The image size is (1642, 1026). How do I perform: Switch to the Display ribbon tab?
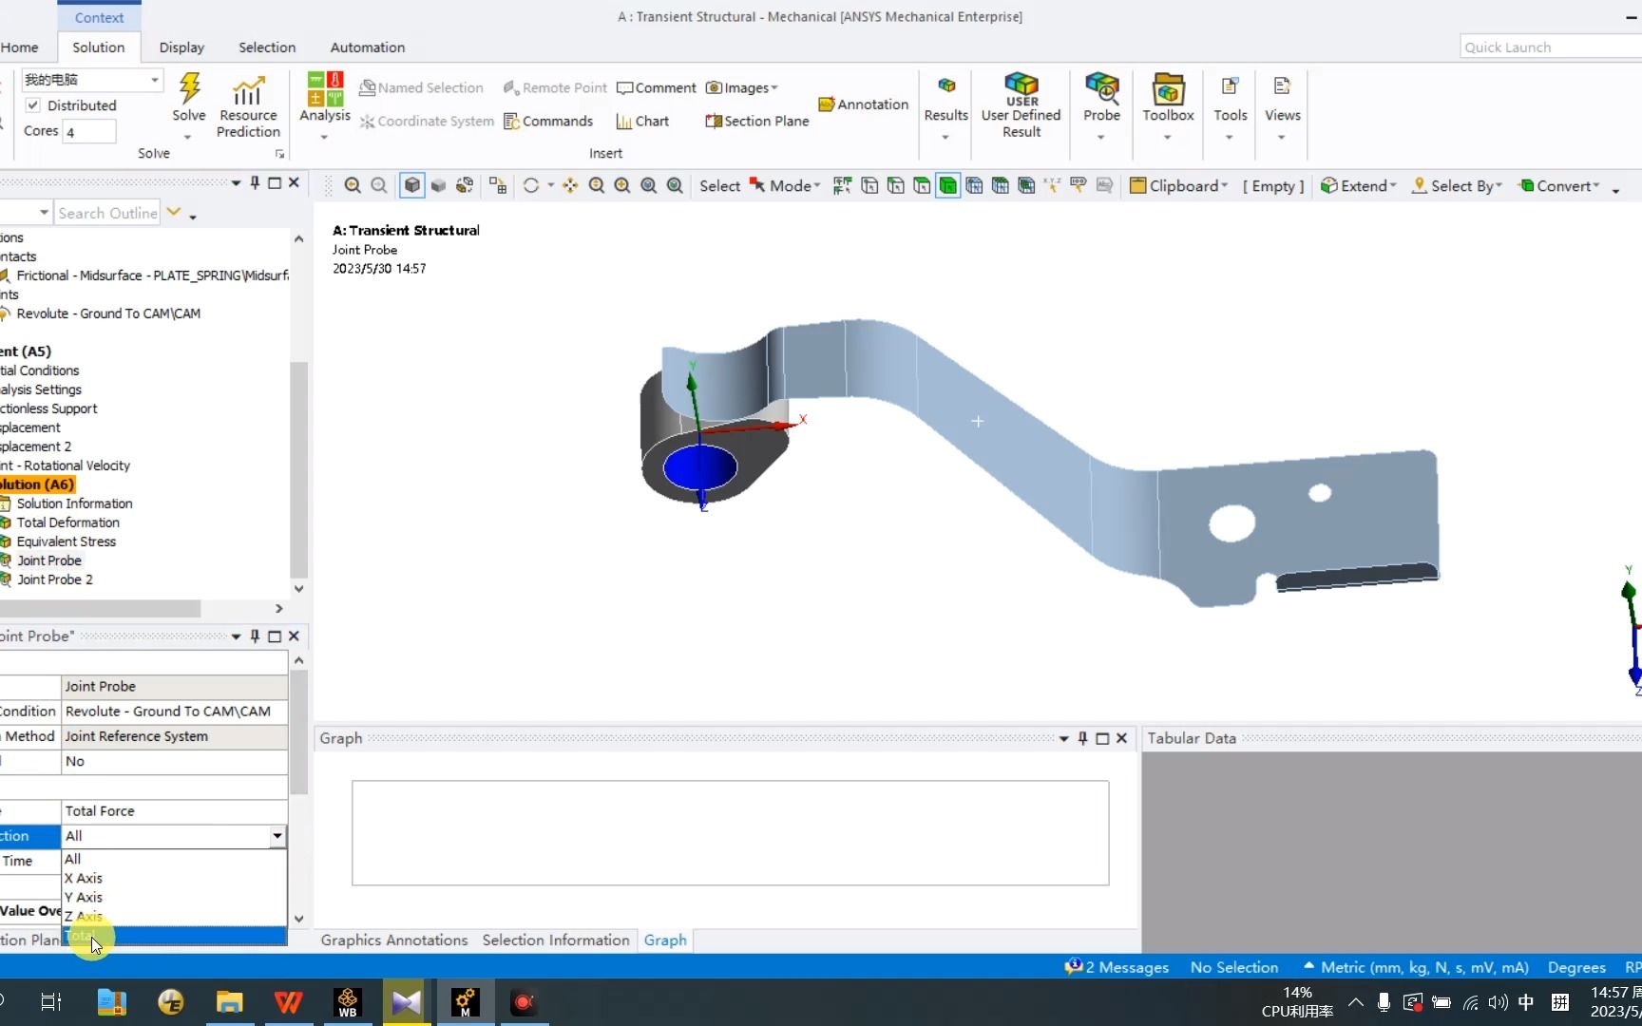[181, 47]
